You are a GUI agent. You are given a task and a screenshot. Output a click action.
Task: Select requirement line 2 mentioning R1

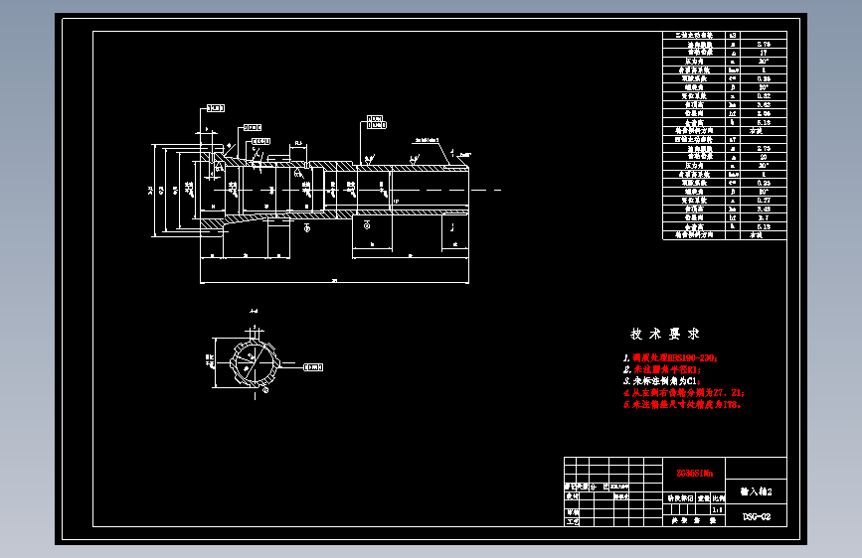click(662, 369)
